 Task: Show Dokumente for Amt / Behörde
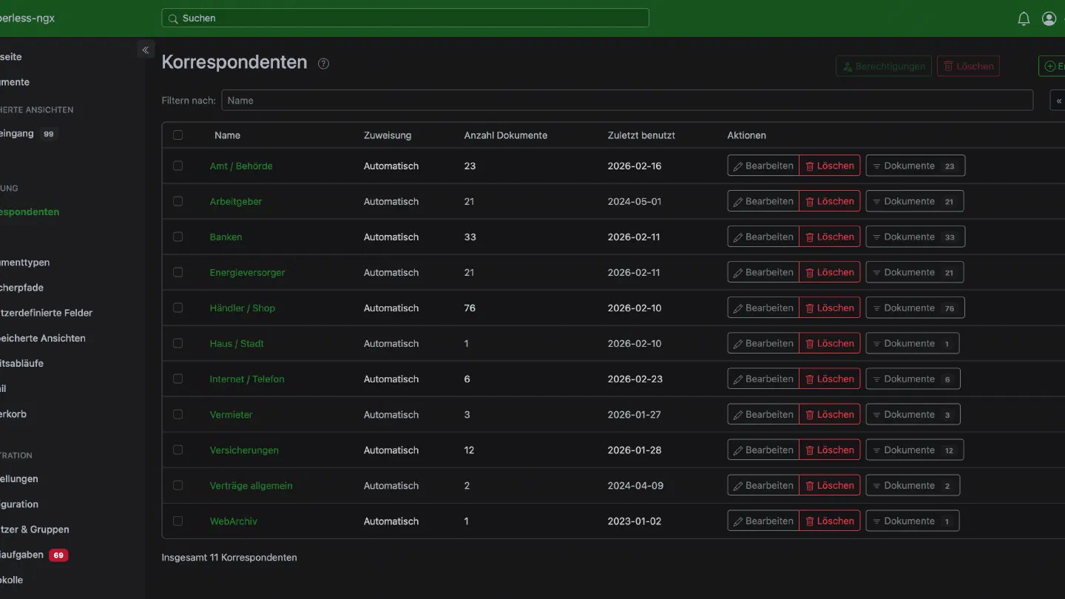pyautogui.click(x=916, y=166)
